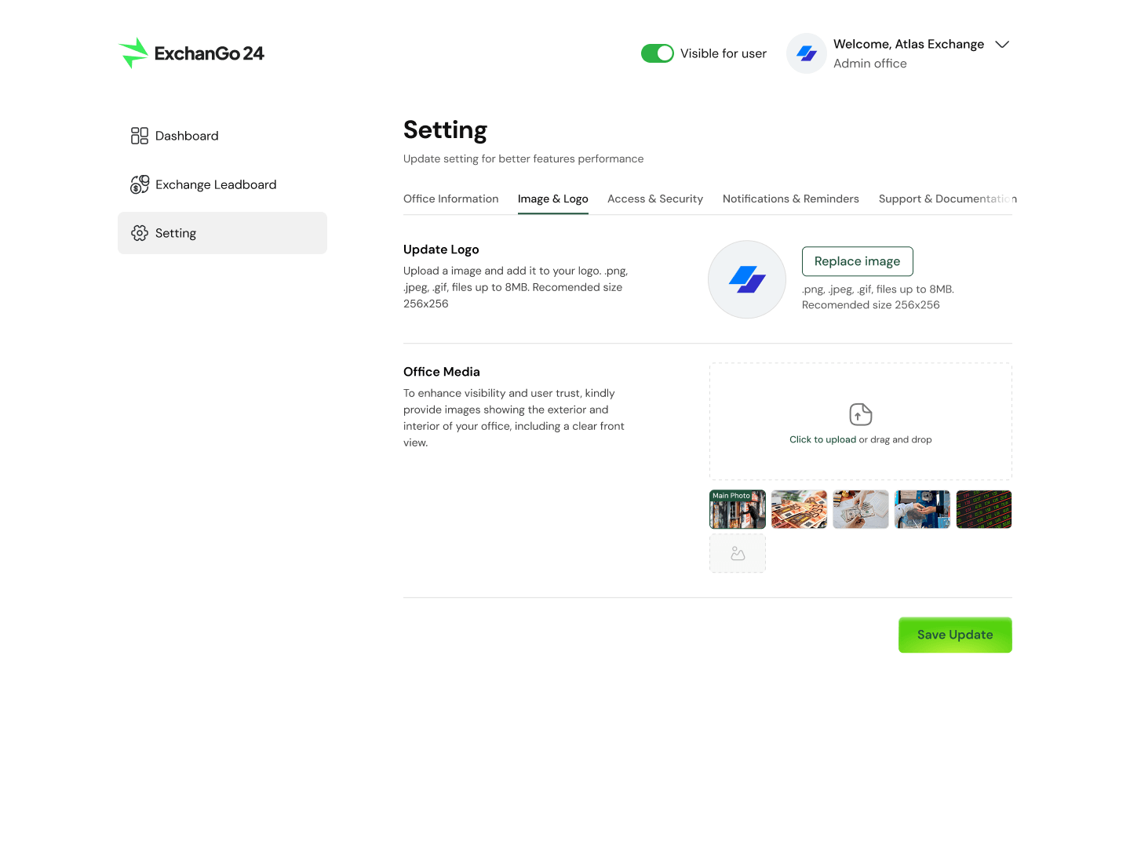This screenshot has width=1130, height=863.
Task: Go to Support & Documentation tab
Action: coord(946,199)
